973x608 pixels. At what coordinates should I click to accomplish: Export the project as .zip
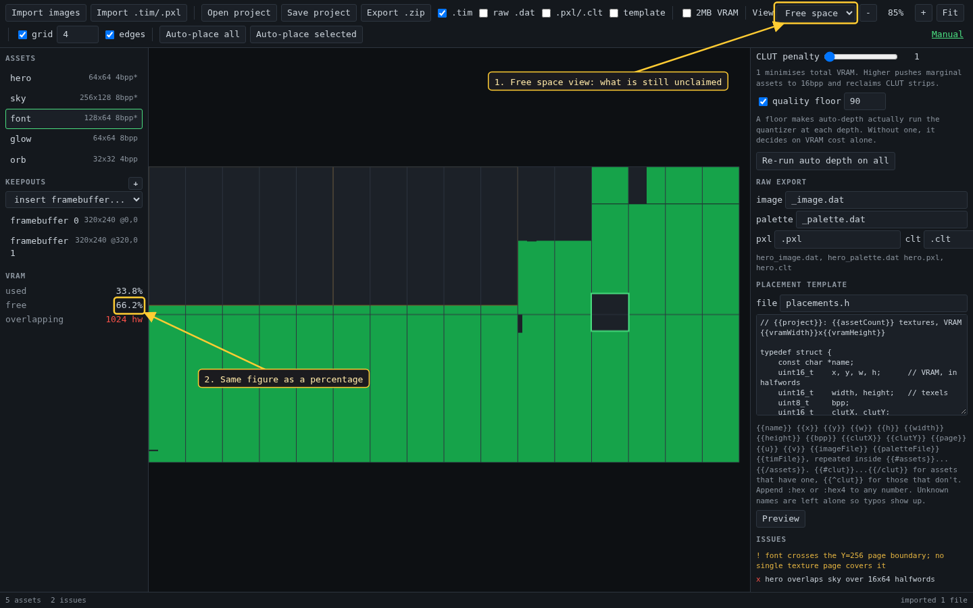(x=395, y=13)
